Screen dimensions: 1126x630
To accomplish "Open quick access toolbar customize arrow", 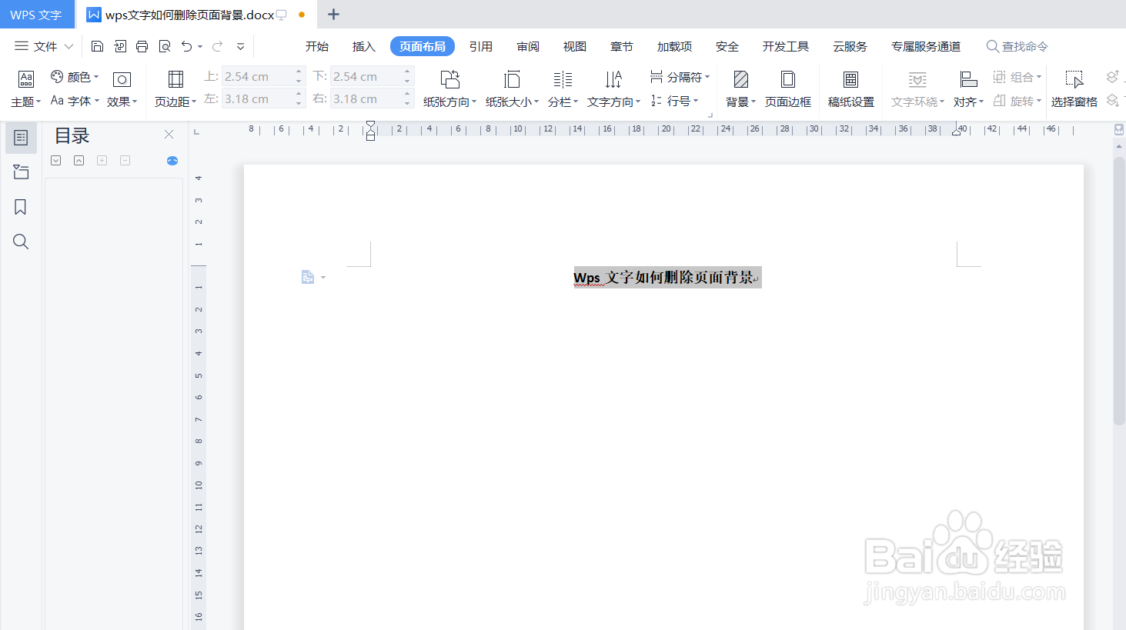I will (240, 46).
